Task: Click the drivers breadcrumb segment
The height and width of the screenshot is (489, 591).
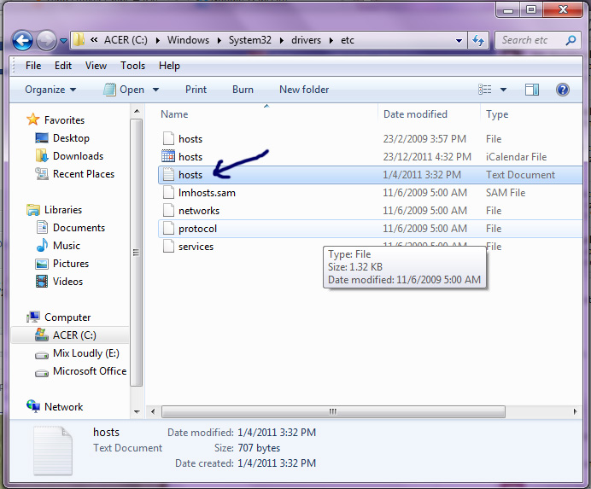Action: (306, 40)
